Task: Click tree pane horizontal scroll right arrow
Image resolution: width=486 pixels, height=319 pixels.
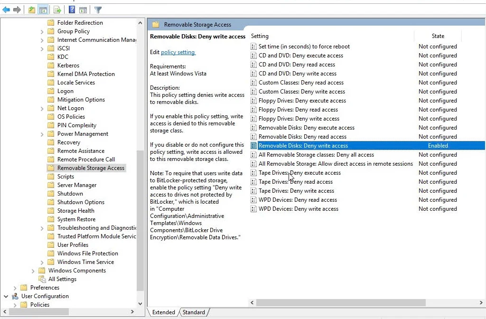Action: (132, 311)
